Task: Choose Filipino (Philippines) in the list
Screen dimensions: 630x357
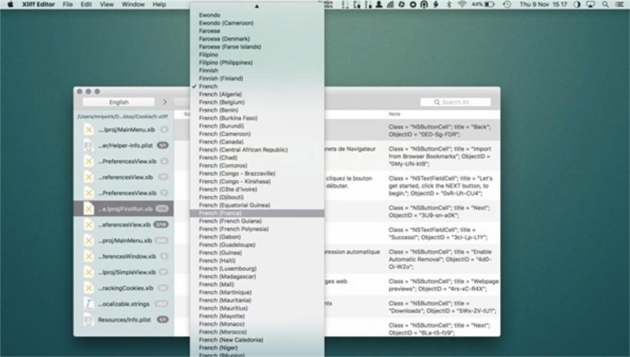Action: 257,62
